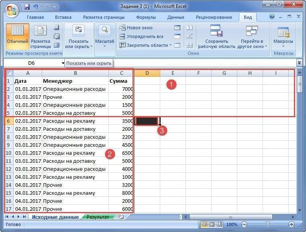Screen dimensions: 306x232
Task: Switch to the Результат sheet tab
Action: 98,217
